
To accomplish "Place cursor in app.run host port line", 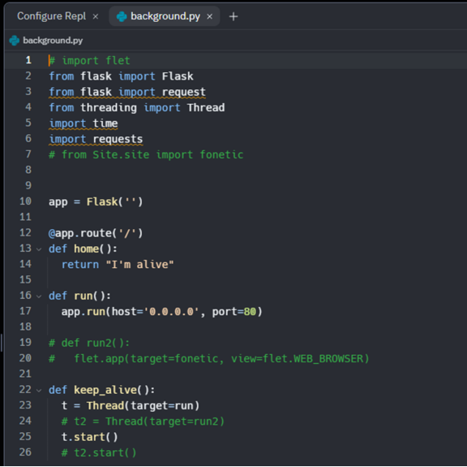I will [x=161, y=312].
